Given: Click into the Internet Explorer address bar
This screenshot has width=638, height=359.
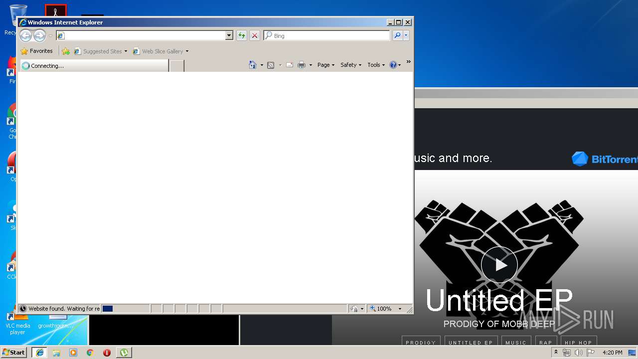Looking at the screenshot, I should click(141, 35).
